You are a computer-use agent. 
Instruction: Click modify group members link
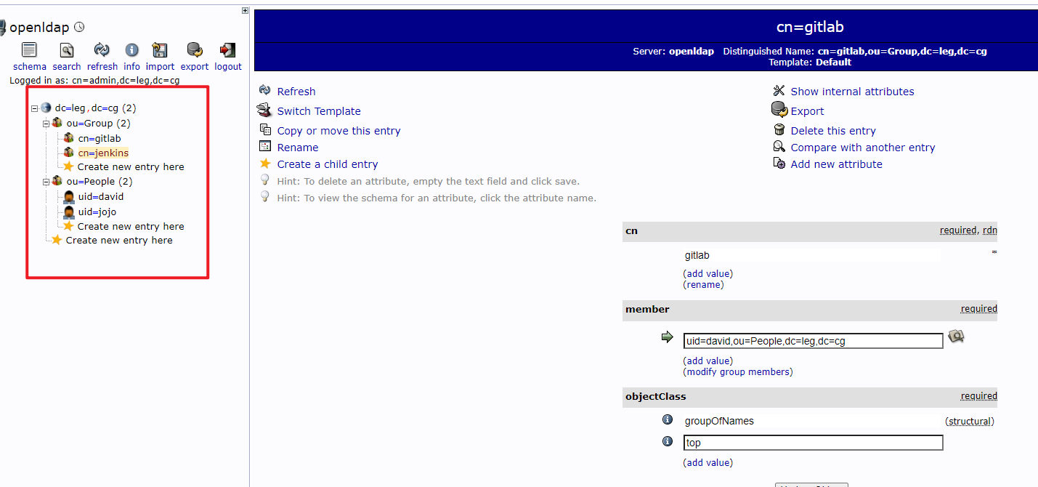[x=738, y=372]
